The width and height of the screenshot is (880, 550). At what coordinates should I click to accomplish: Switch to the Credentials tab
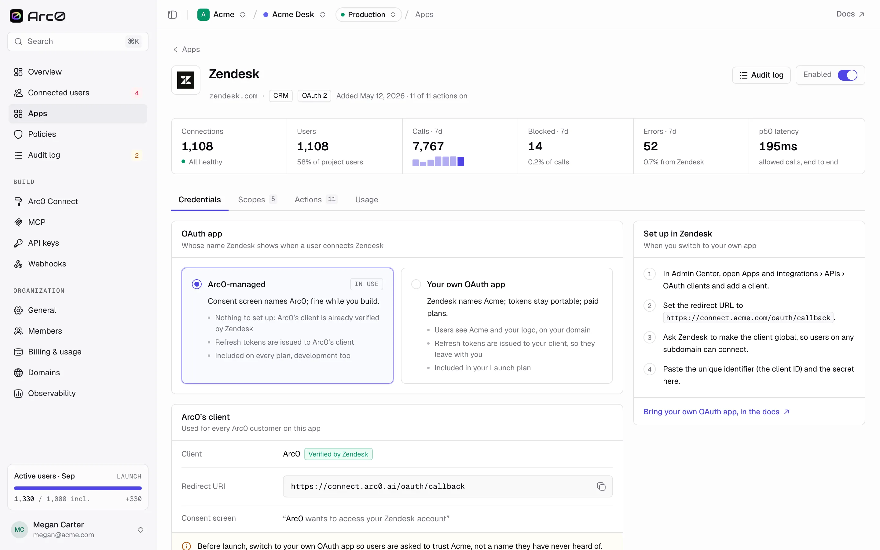pos(200,200)
